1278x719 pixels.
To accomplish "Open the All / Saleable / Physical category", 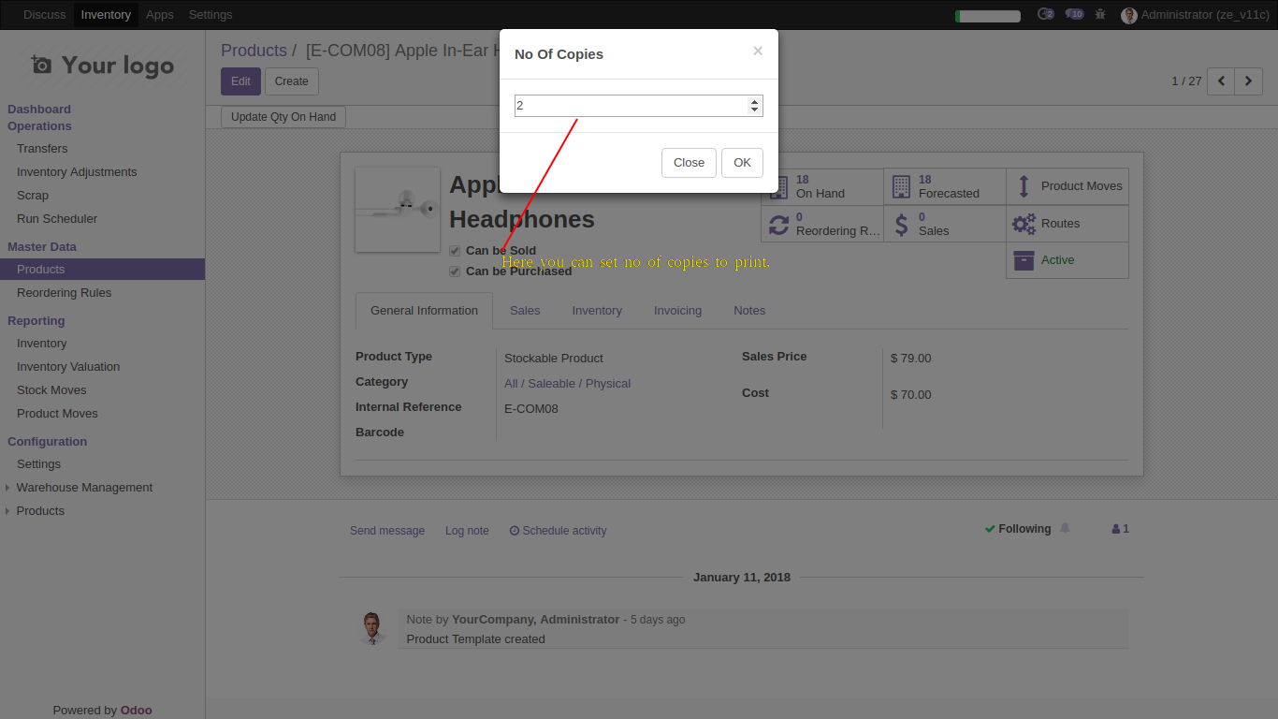I will pos(567,384).
